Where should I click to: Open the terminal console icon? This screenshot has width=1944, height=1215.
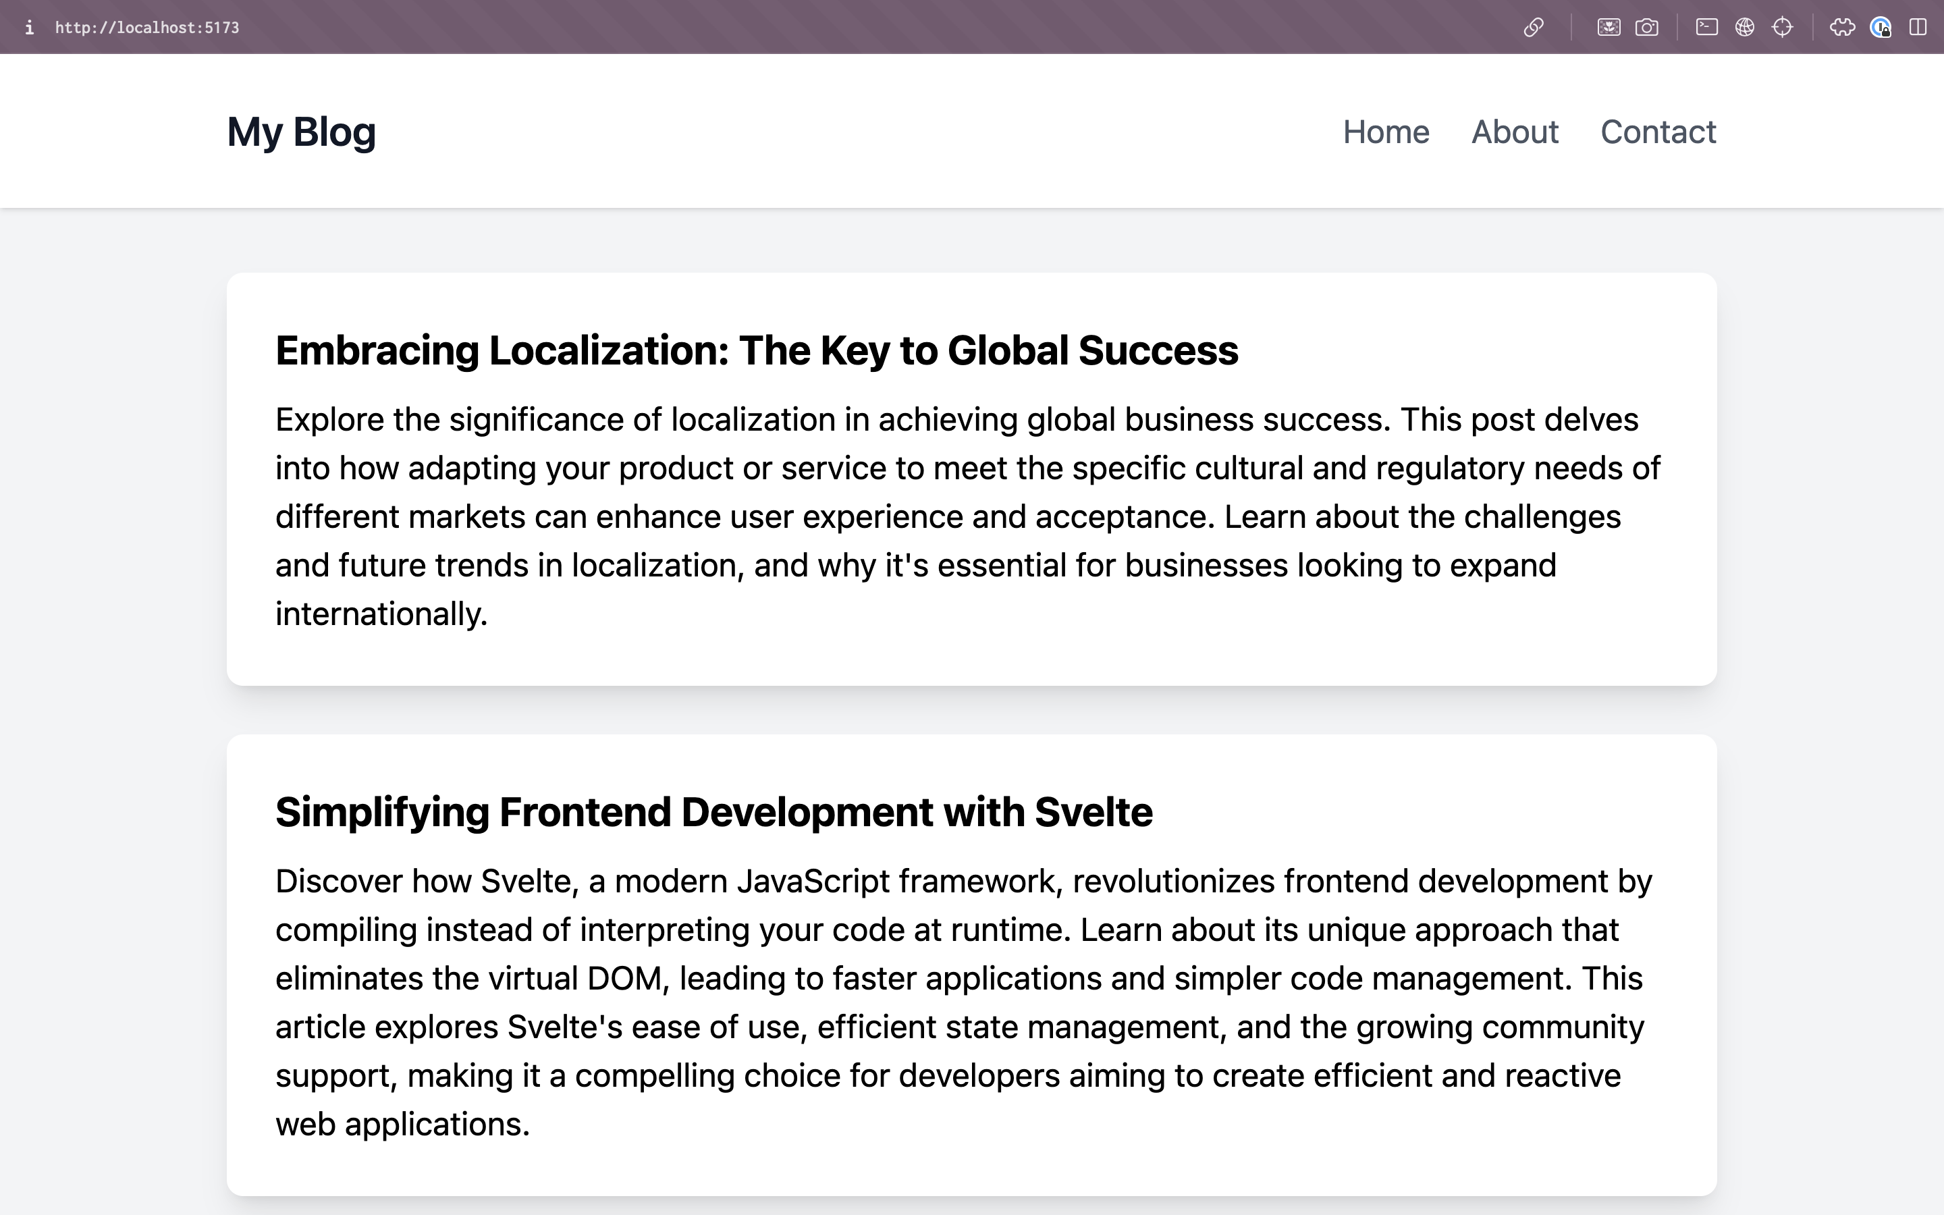coord(1706,26)
